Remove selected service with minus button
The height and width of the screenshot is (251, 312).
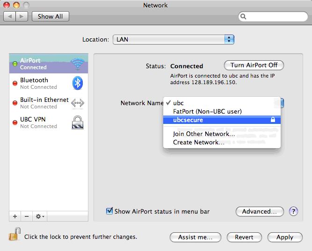[27, 216]
